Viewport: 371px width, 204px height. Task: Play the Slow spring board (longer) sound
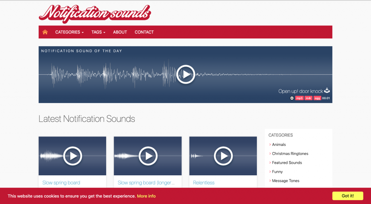pyautogui.click(x=148, y=156)
